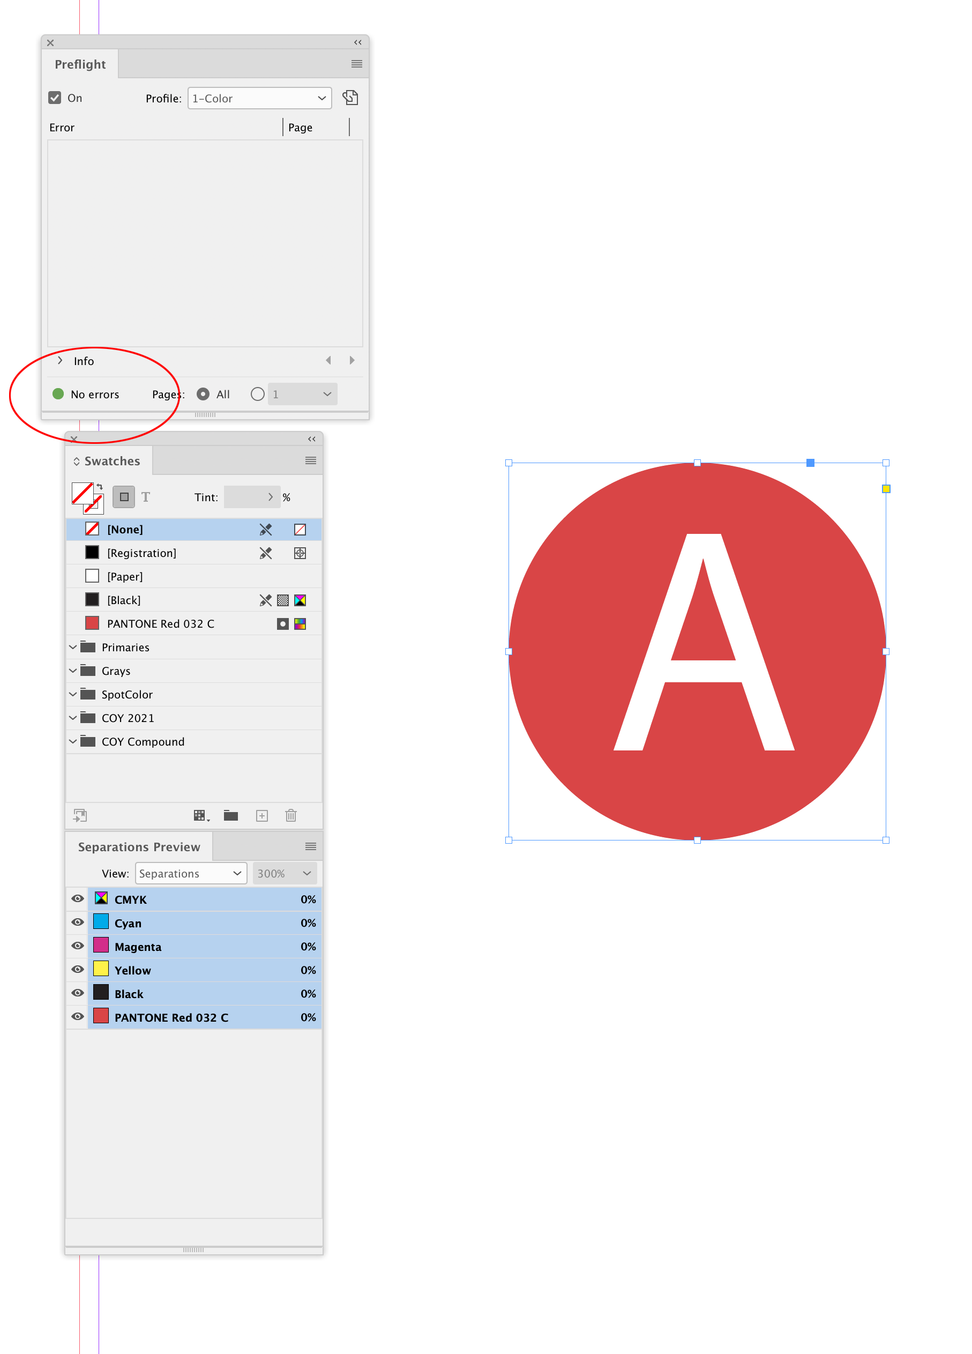
Task: Select the All pages radio button
Action: [x=203, y=393]
